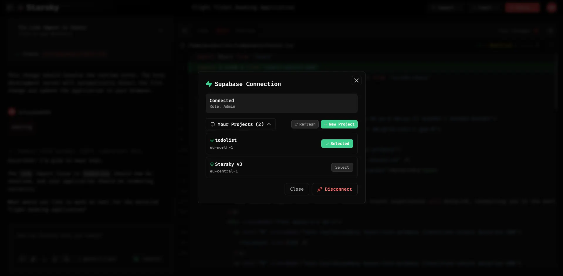563x276 pixels.
Task: Click the Refresh projects button
Action: pos(305,124)
